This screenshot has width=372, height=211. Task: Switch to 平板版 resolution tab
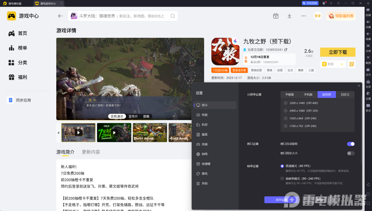pos(290,95)
